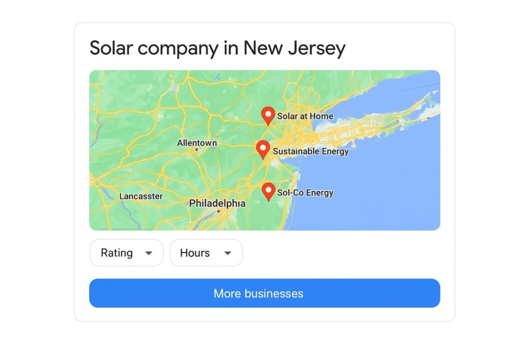Click the Hours filter's arrow icon

coord(227,253)
